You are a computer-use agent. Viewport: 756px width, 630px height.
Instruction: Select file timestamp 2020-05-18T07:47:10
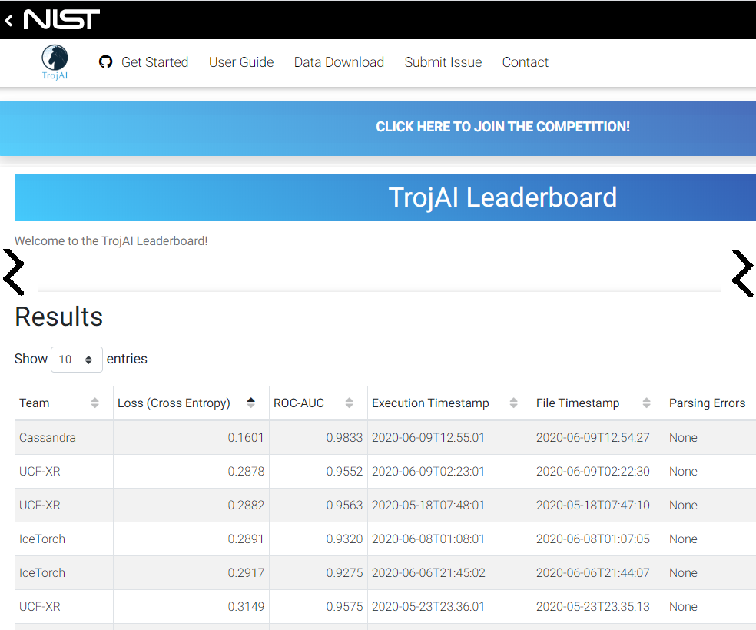(593, 505)
